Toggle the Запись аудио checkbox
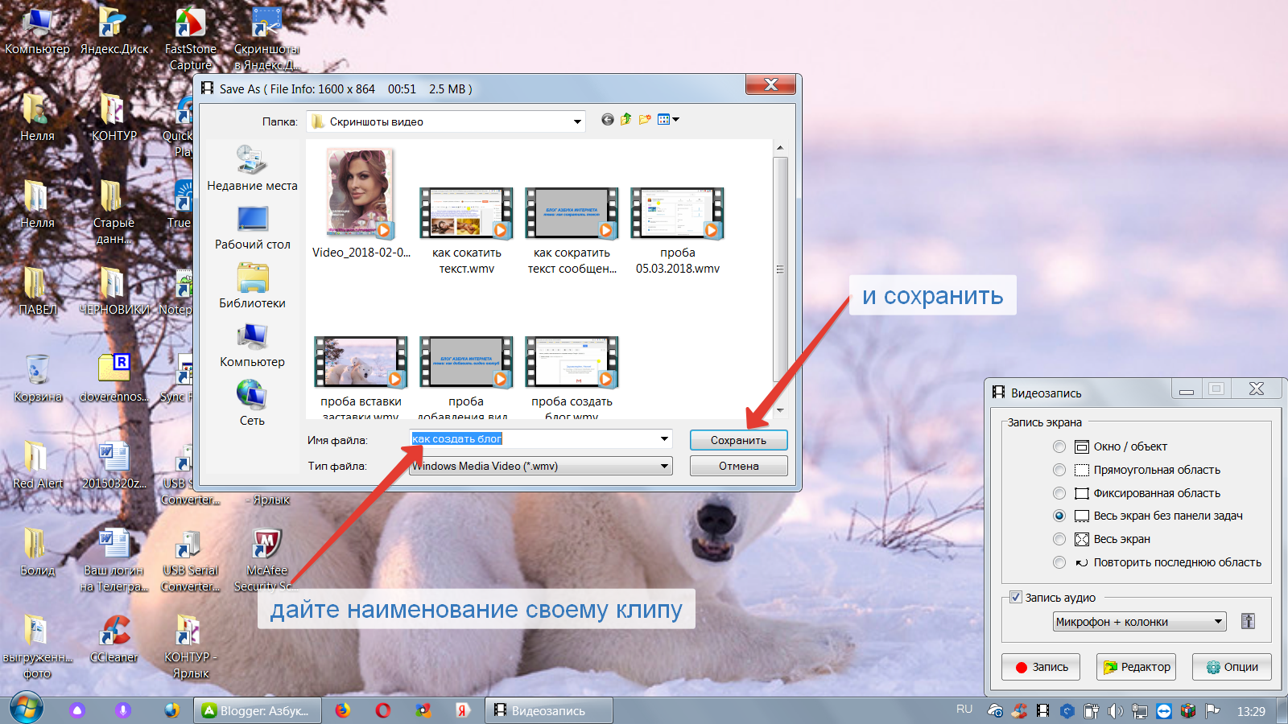1288x724 pixels. tap(1016, 598)
